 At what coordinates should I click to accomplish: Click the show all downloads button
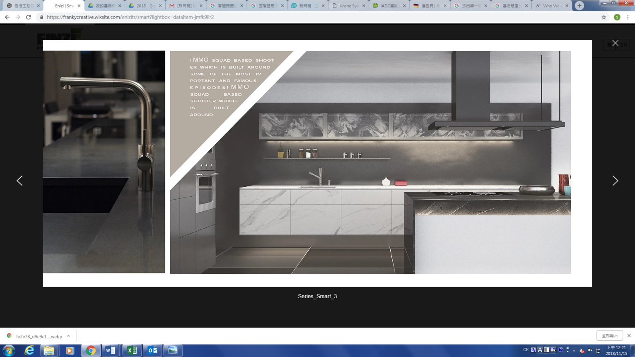tap(609, 335)
